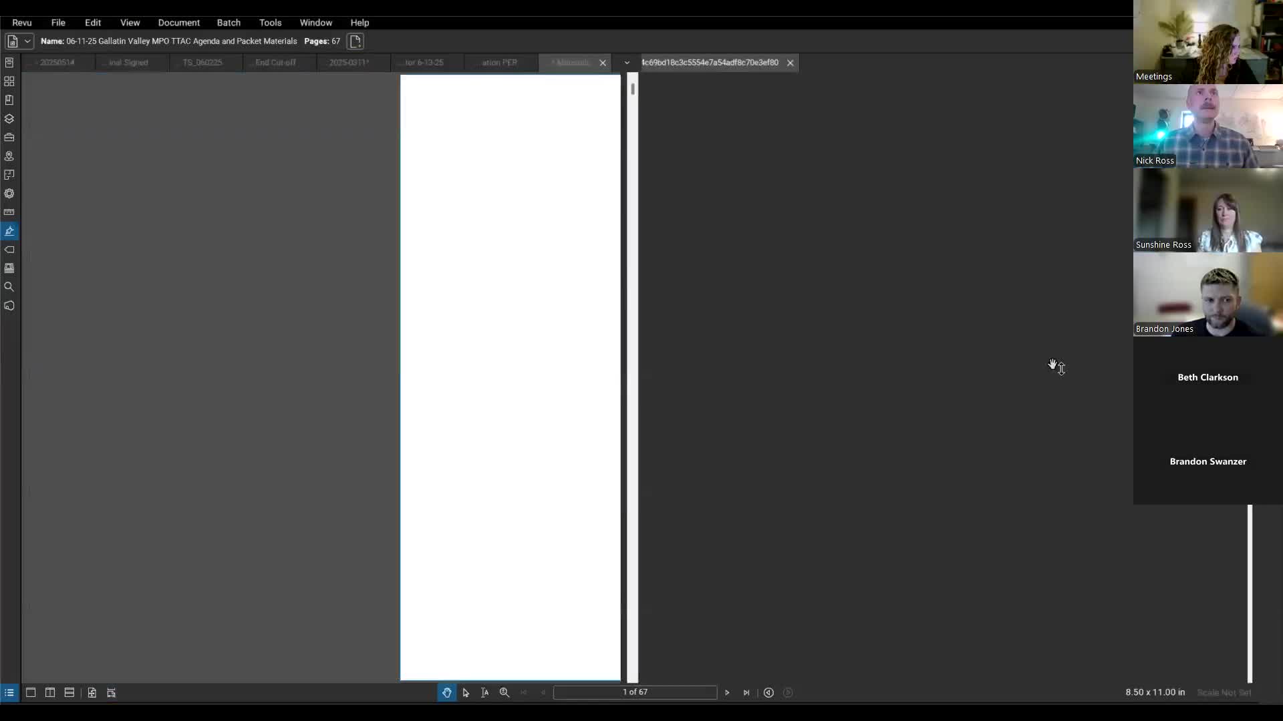Toggle split vertical view layout
This screenshot has height=721, width=1283.
point(50,693)
